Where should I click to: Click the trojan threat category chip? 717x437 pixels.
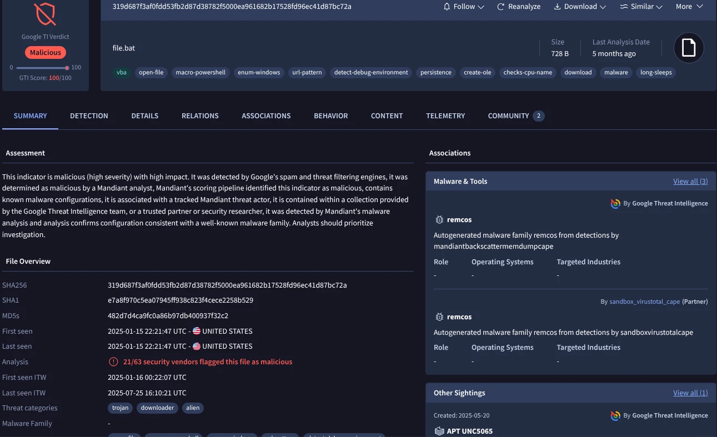[120, 408]
